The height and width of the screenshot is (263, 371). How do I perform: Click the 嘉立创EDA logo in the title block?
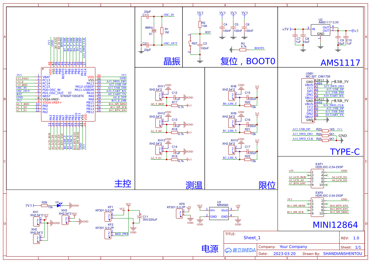click(x=240, y=250)
